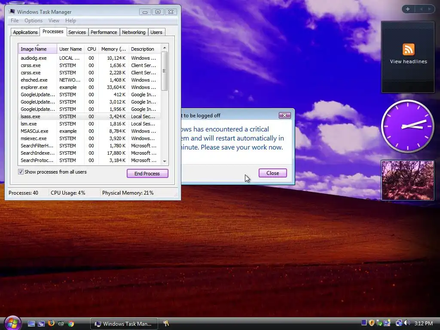Open the Windows Security Alert shield tray icon

[x=372, y=323]
